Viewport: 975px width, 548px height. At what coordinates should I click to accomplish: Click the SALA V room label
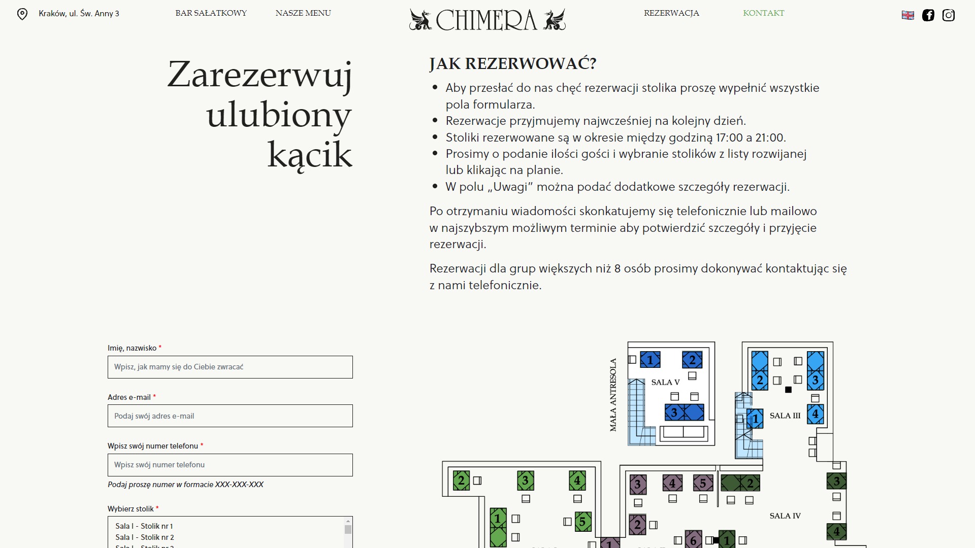(665, 383)
